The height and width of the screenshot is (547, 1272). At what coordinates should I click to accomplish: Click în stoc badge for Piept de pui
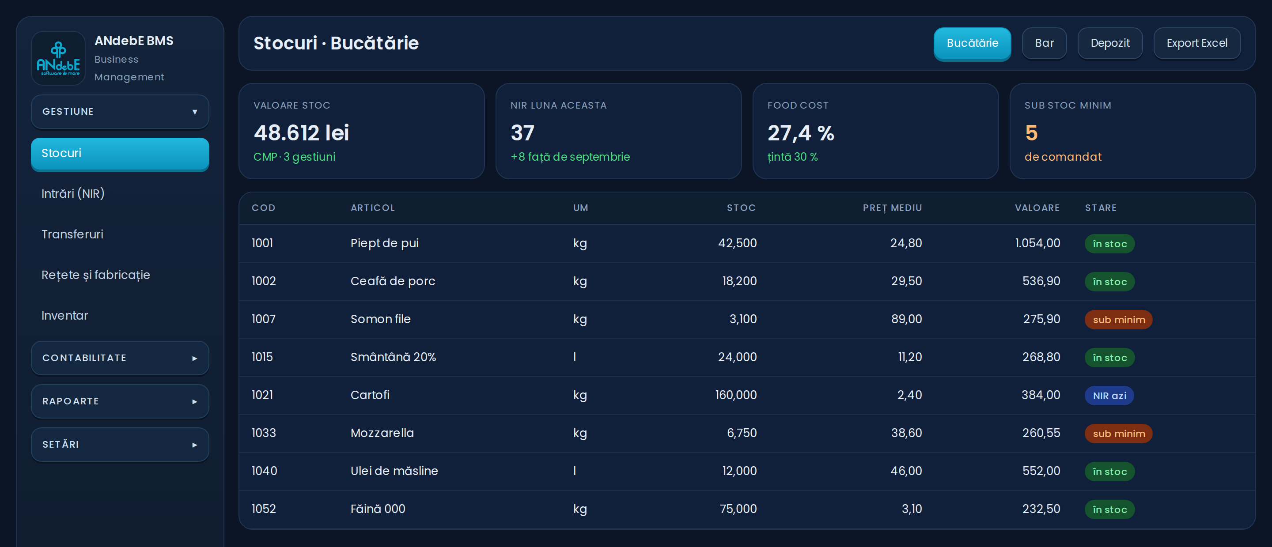pos(1109,244)
